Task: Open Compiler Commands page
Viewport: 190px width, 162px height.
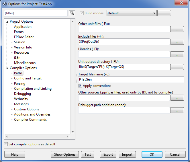Action: coord(30,120)
